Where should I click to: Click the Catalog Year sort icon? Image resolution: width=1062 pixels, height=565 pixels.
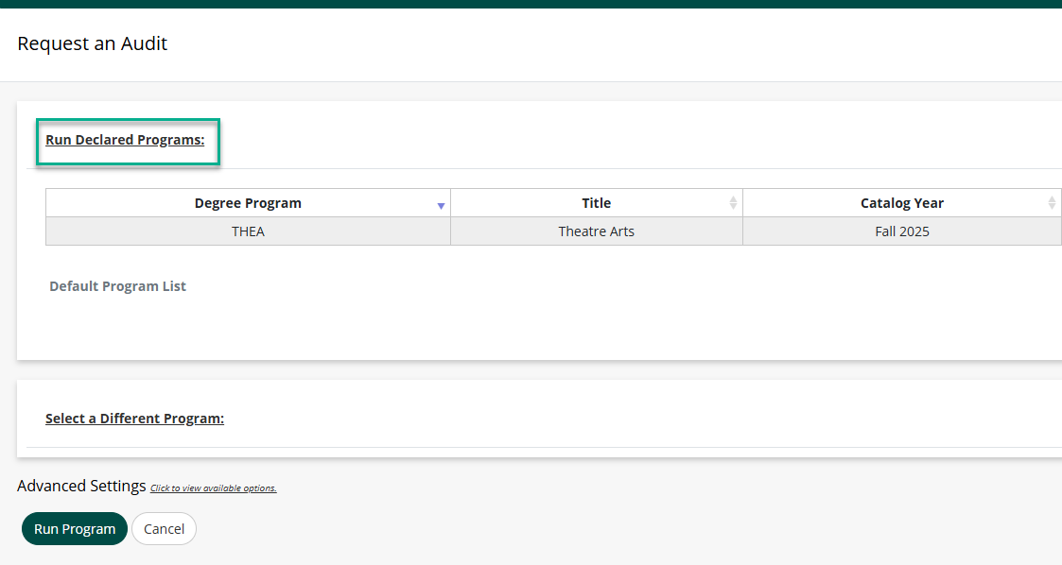pos(1053,202)
